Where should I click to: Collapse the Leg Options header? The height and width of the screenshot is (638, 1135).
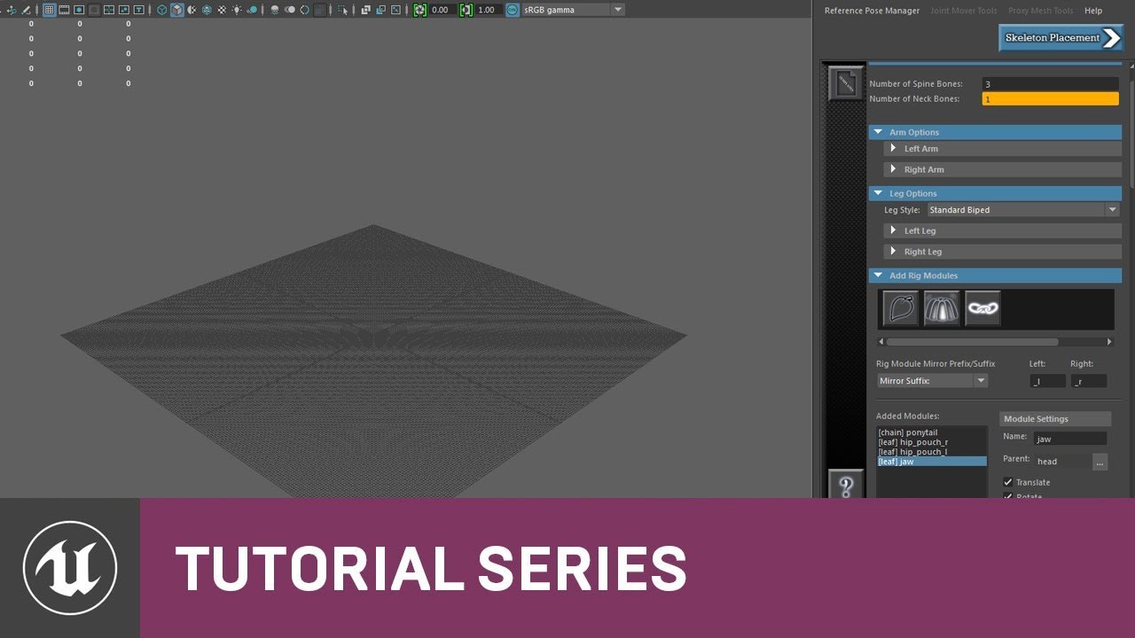[x=995, y=193]
